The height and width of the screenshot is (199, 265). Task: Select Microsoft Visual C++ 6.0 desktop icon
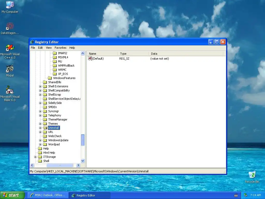coord(10,52)
